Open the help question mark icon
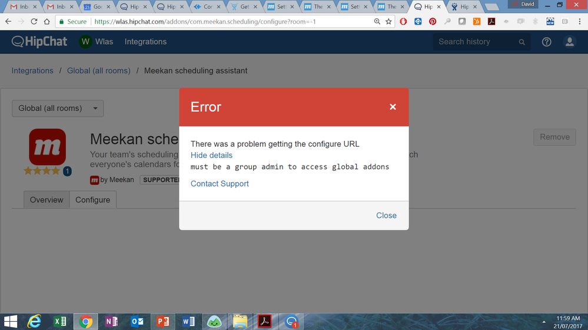This screenshot has width=588, height=330. pos(546,42)
